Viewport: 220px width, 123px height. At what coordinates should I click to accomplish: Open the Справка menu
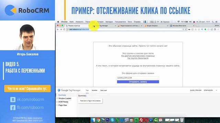(137, 22)
